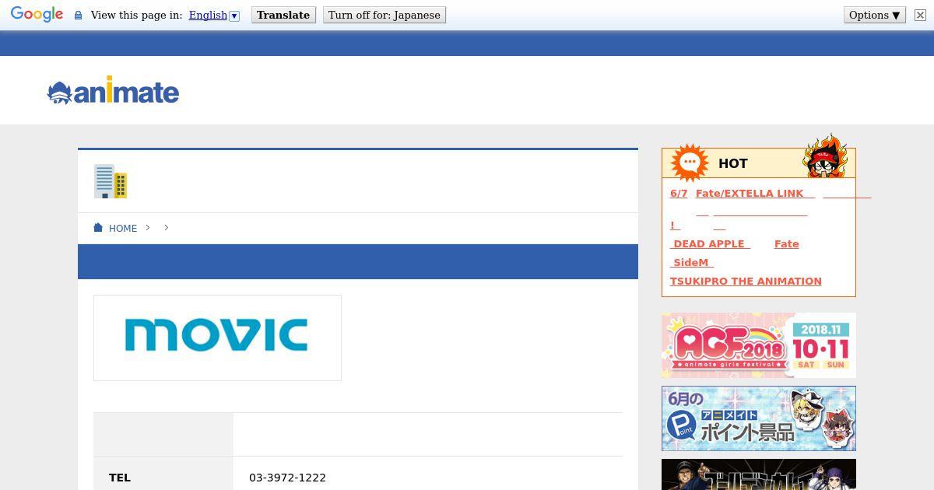Close the Google translate bar
934x490 pixels.
click(920, 15)
